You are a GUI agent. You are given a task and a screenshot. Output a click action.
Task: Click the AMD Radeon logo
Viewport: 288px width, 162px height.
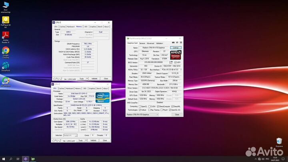pos(176,55)
